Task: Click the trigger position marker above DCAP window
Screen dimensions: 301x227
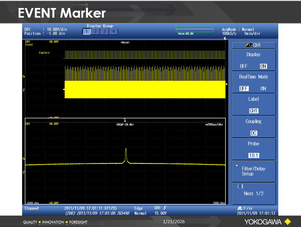Action: 125,120
